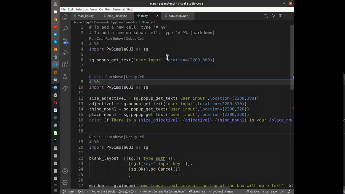Open the File menu
Viewport: 345px width, 194px height.
pos(63,9)
